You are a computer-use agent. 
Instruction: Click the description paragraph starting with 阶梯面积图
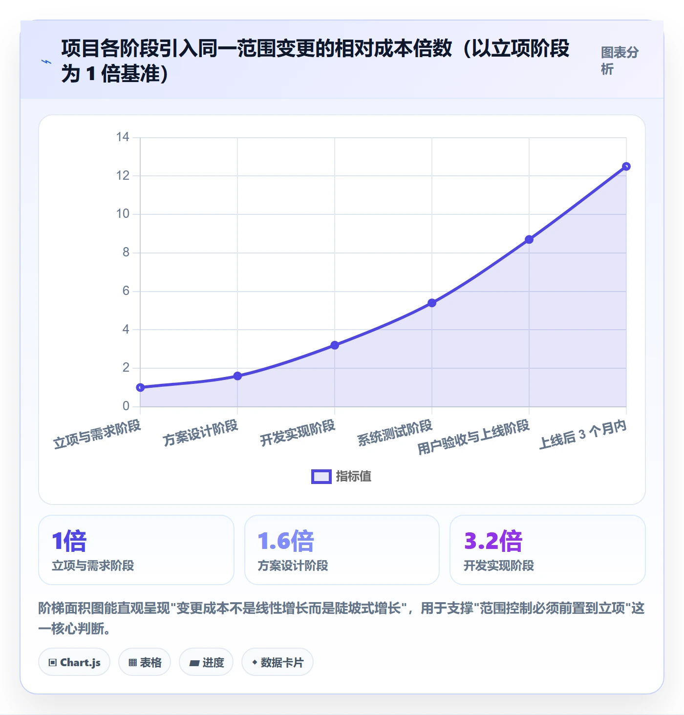342,618
